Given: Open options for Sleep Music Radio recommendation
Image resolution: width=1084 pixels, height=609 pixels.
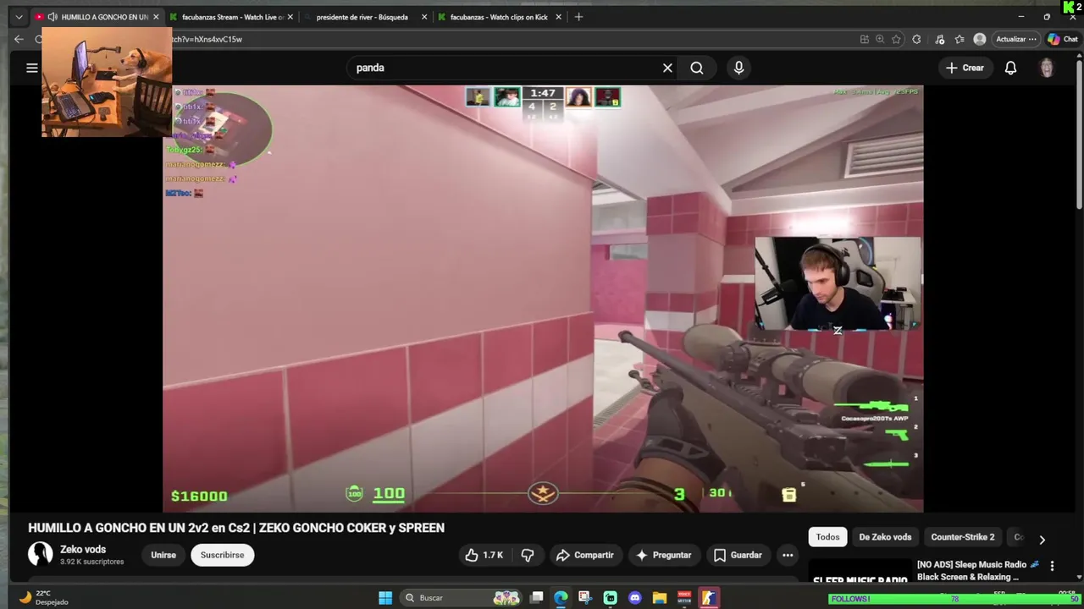Looking at the screenshot, I should (x=1052, y=566).
